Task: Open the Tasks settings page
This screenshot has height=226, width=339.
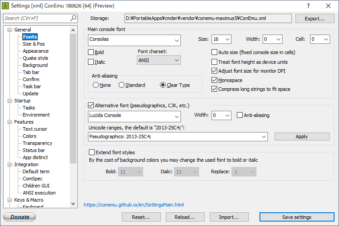Action: click(29, 108)
